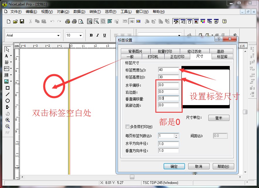Expand the Text tool dropdown arrow
Image resolution: width=259 pixels, height=188 pixels.
pos(11,56)
